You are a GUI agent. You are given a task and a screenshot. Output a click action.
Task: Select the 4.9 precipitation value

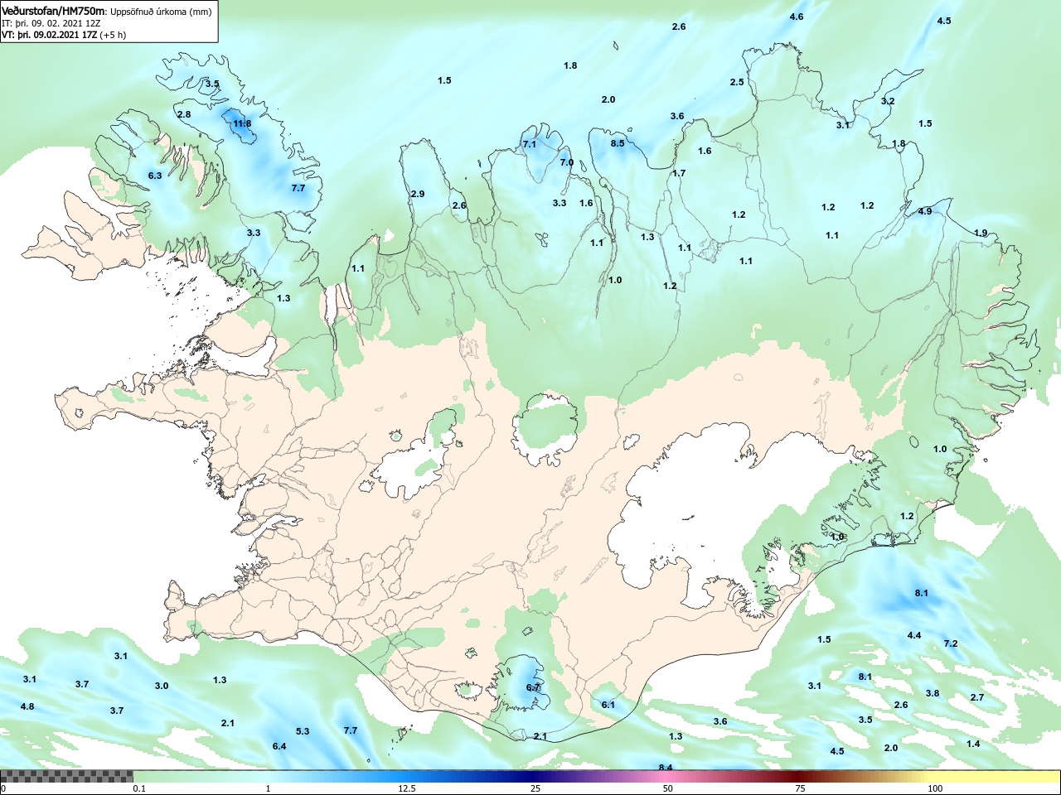tap(925, 211)
